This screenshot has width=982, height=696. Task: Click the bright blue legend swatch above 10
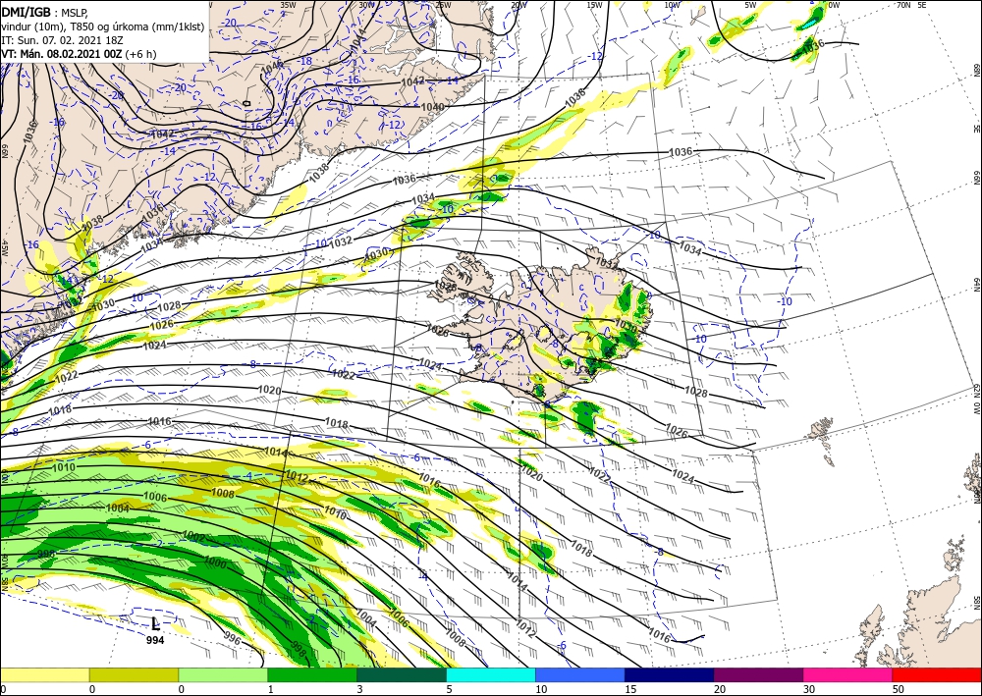580,674
